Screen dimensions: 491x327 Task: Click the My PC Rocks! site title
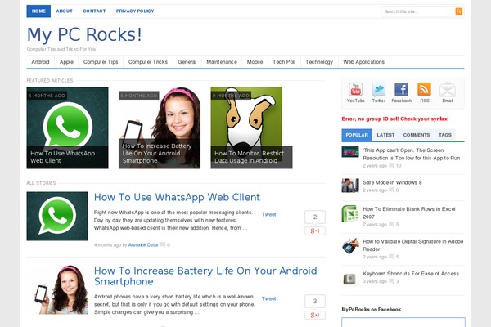84,34
